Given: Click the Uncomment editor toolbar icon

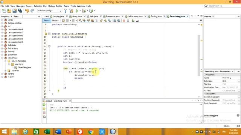Looking at the screenshot, I should click(137, 21).
